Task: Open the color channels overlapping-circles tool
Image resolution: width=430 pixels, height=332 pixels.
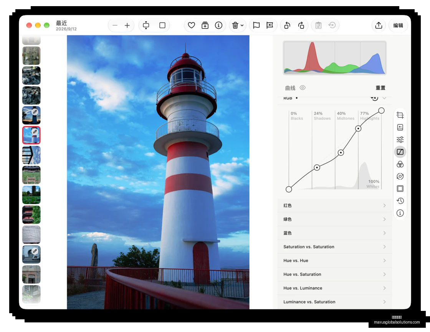Action: (400, 164)
